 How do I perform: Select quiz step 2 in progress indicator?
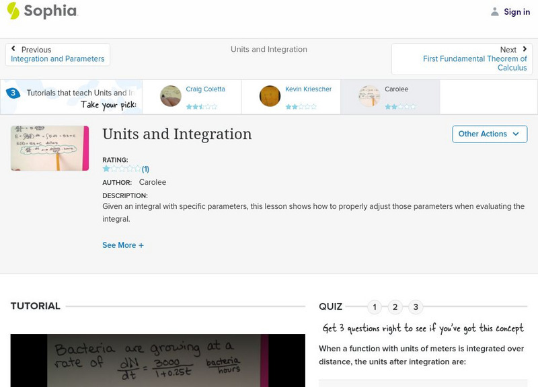tap(395, 306)
